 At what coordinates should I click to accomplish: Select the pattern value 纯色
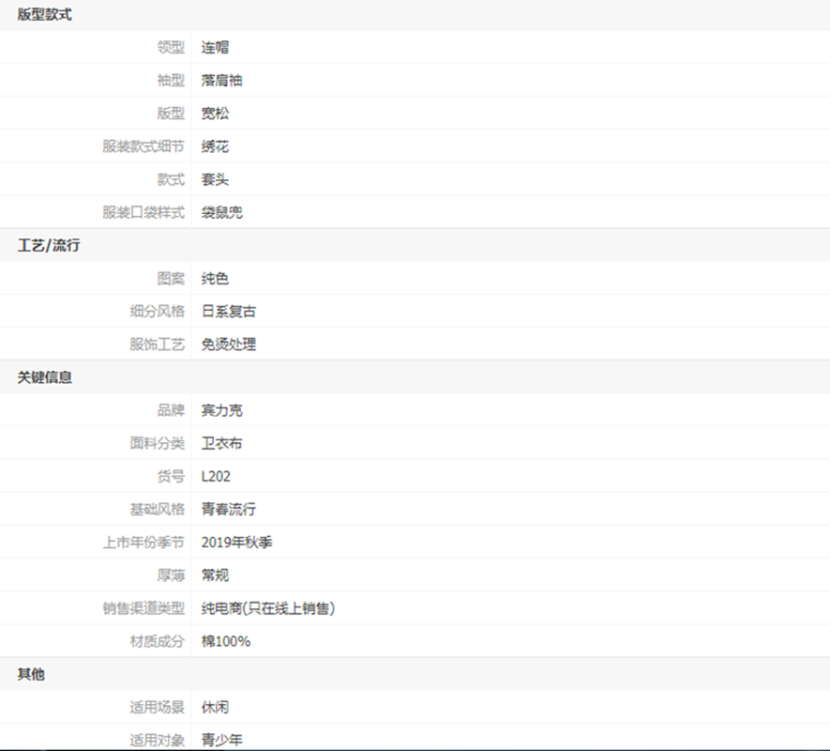(x=215, y=279)
